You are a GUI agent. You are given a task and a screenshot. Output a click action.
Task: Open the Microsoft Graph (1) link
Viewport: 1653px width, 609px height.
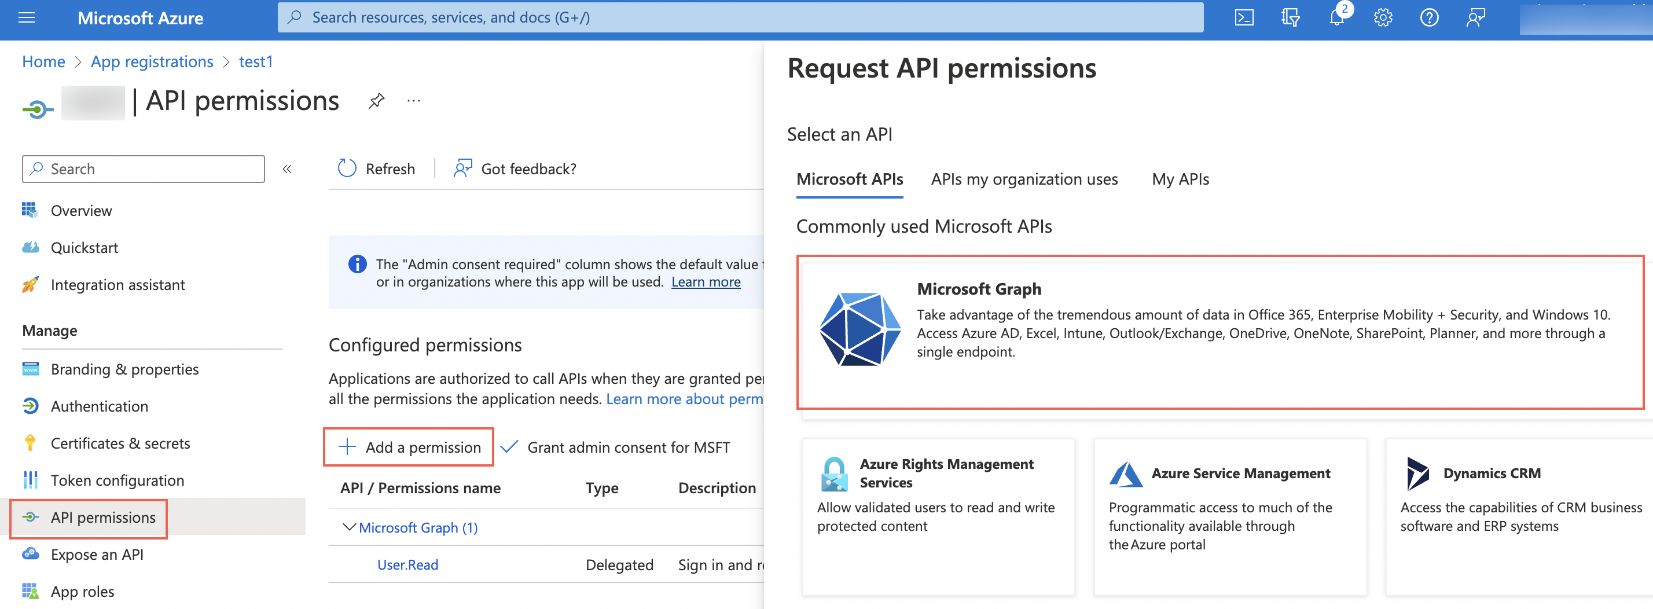pos(418,527)
